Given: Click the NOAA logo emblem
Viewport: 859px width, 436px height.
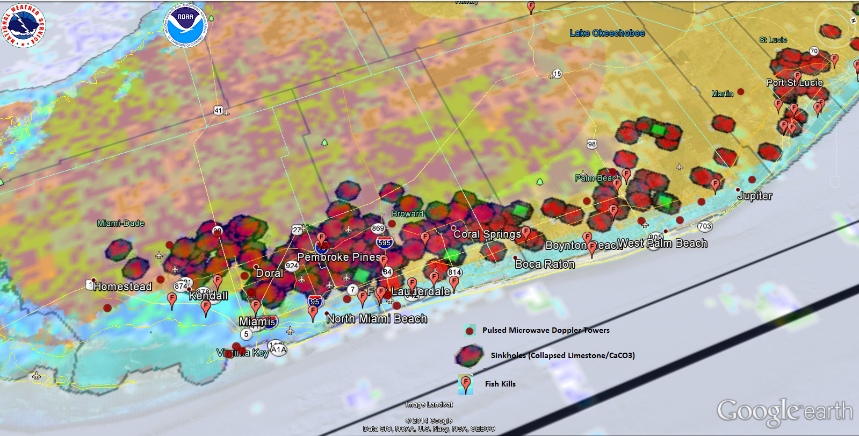Looking at the screenshot, I should [x=185, y=25].
